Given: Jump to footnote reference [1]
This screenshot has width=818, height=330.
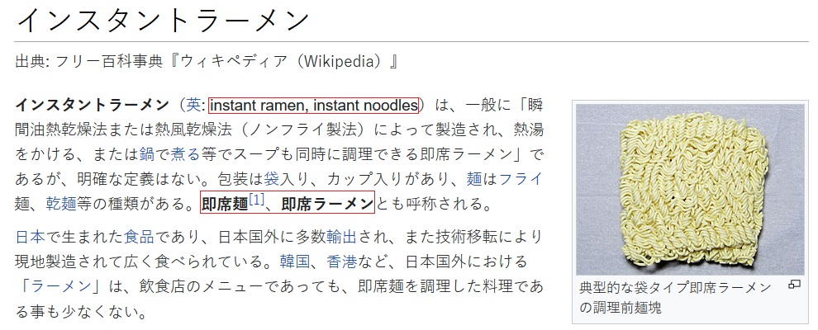Looking at the screenshot, I should point(256,200).
